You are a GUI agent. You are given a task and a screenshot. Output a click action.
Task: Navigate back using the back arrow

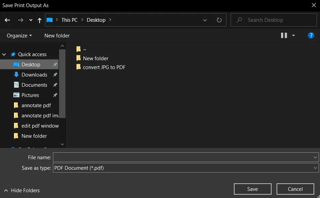tap(7, 20)
